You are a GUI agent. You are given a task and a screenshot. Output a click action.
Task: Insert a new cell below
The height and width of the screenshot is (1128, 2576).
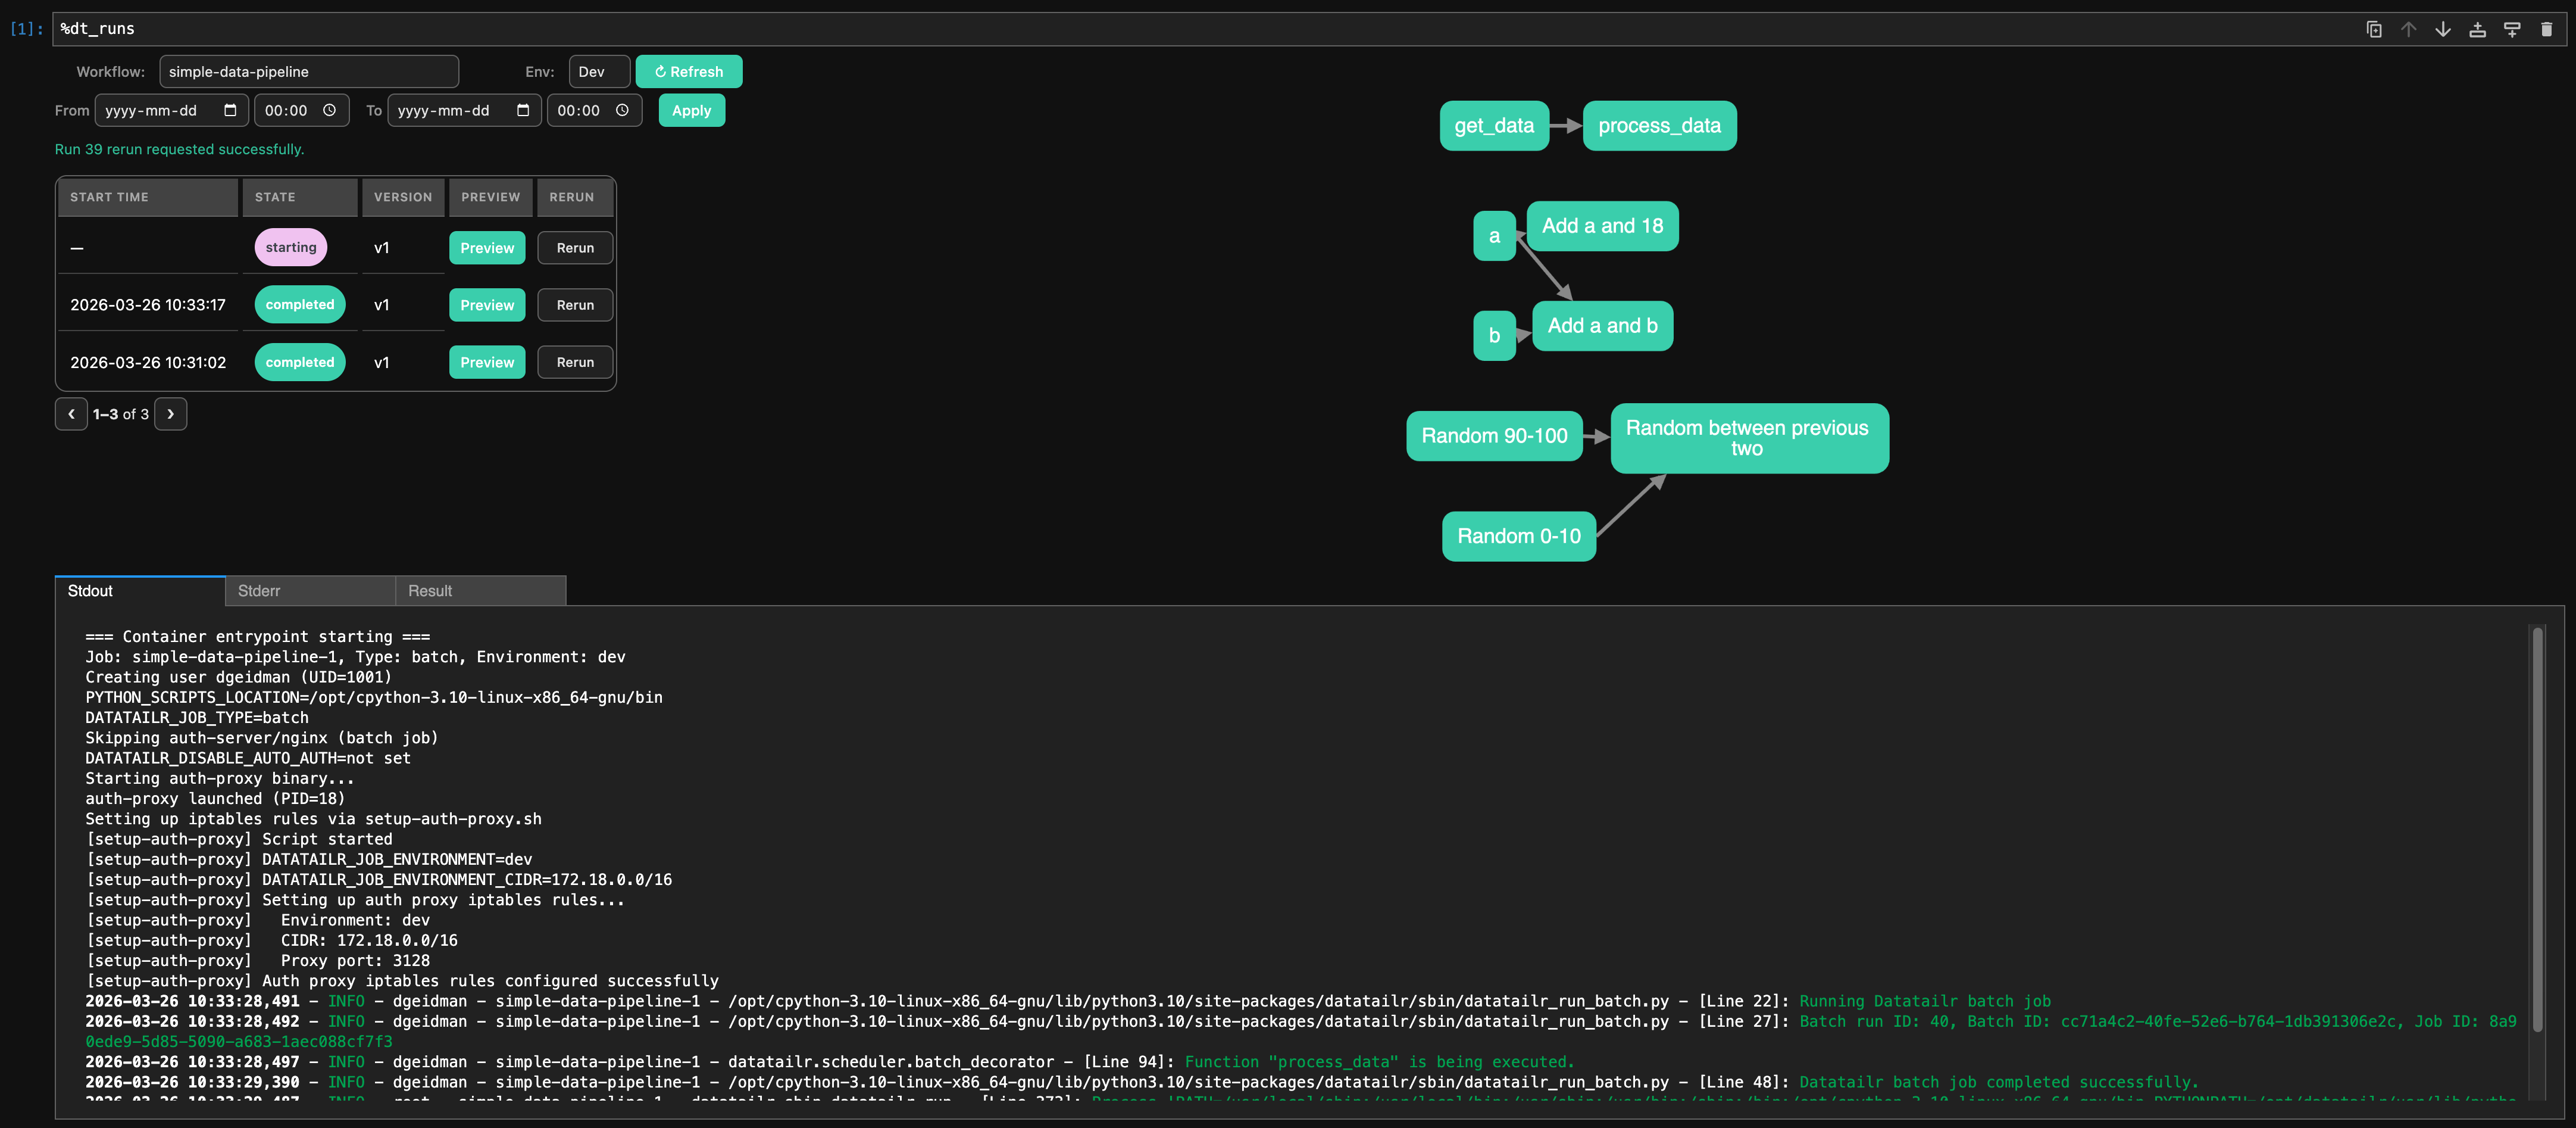[2512, 29]
